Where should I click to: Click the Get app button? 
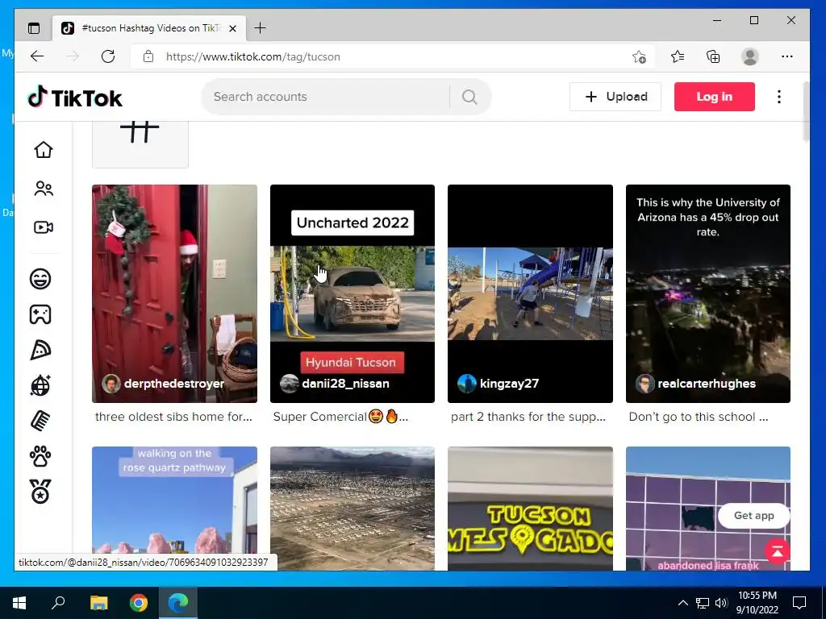coord(754,516)
